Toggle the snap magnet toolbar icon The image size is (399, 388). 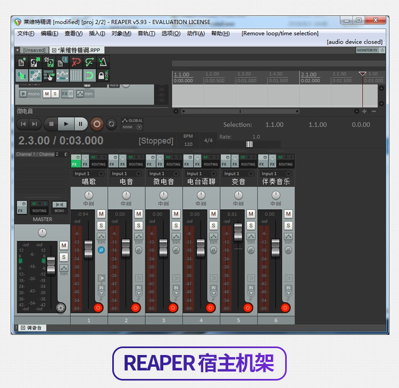(89, 76)
